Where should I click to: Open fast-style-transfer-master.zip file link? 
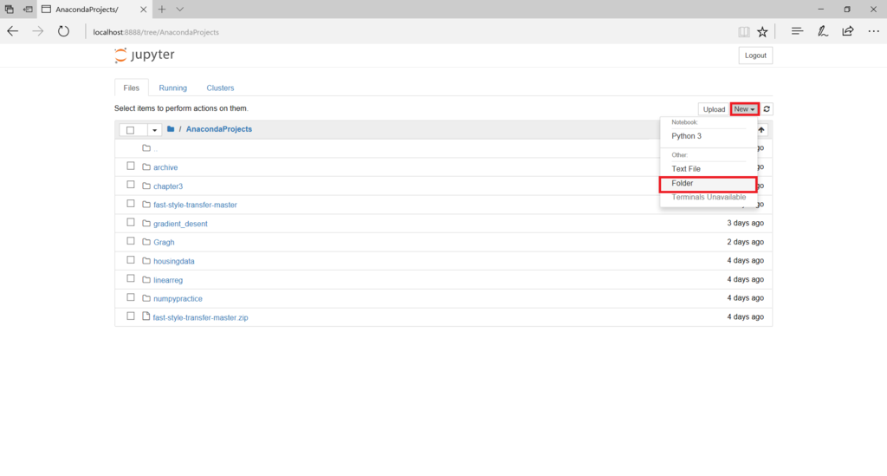(x=200, y=317)
